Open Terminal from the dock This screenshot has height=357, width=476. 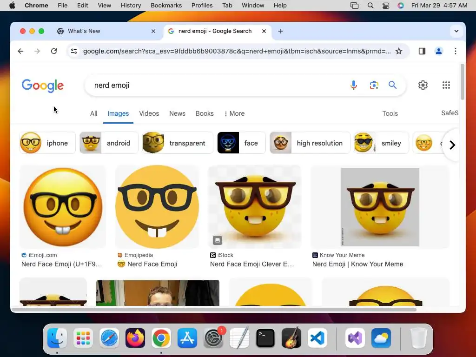pos(265,338)
